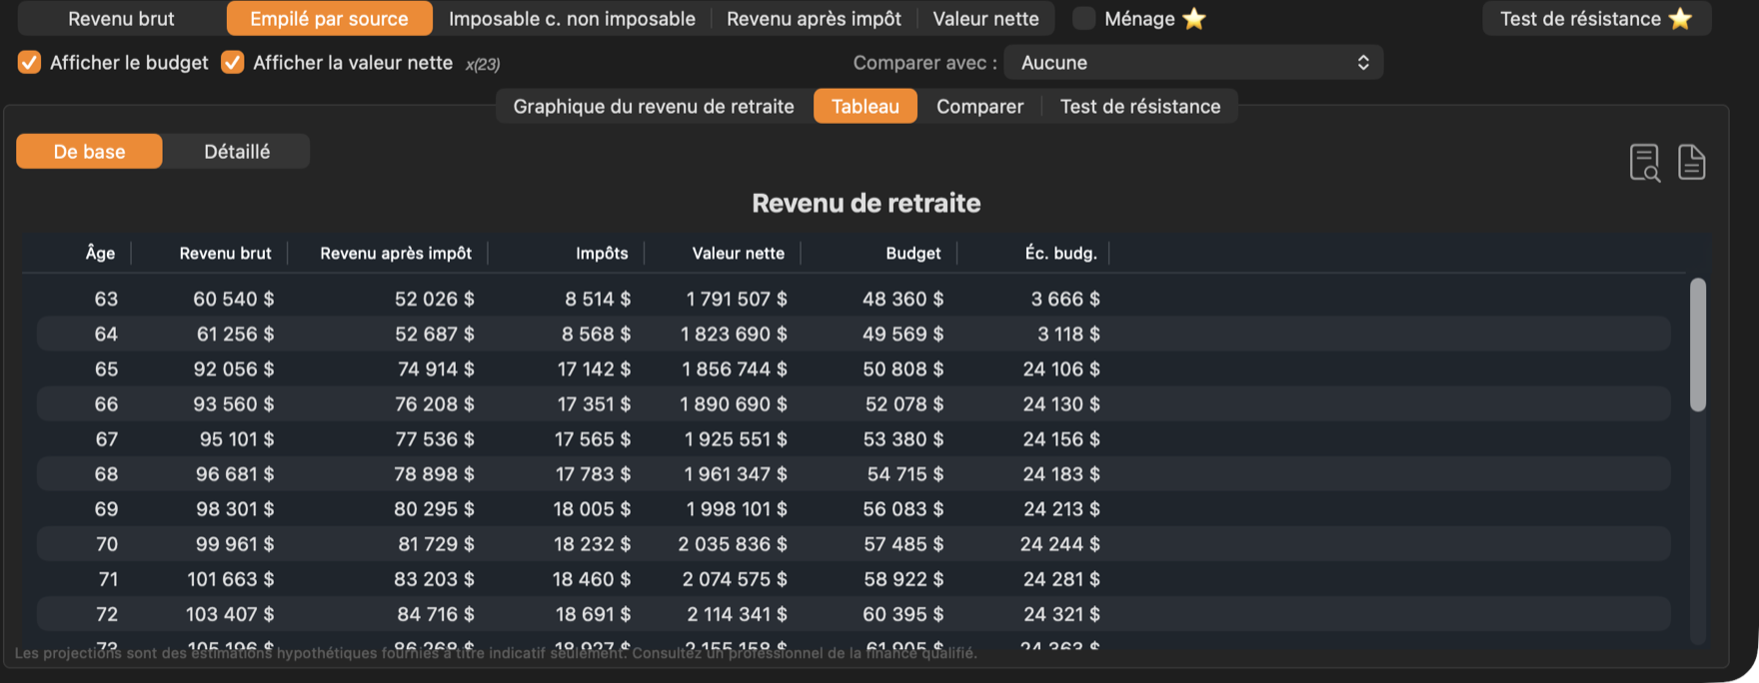Select the row for age 71
This screenshot has width=1759, height=683.
tap(854, 578)
